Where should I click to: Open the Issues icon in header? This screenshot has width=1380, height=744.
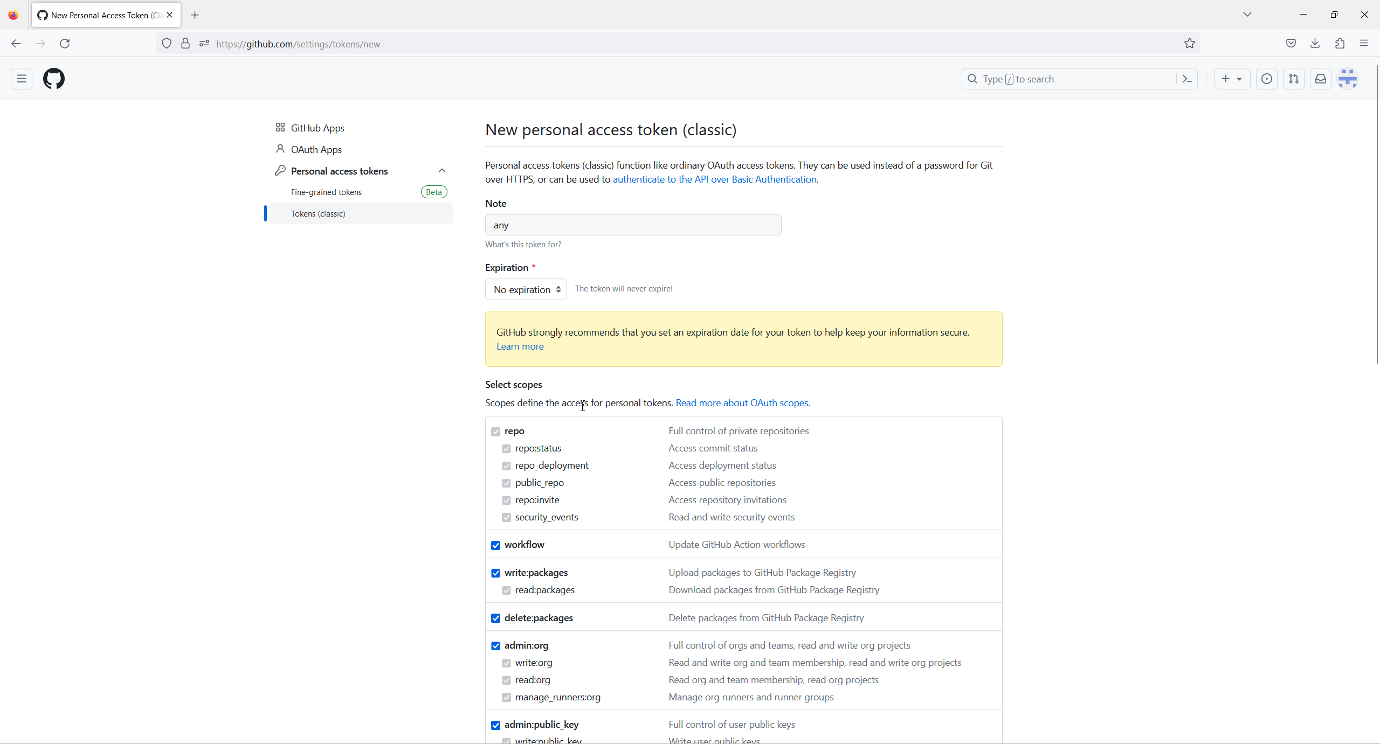(x=1267, y=79)
